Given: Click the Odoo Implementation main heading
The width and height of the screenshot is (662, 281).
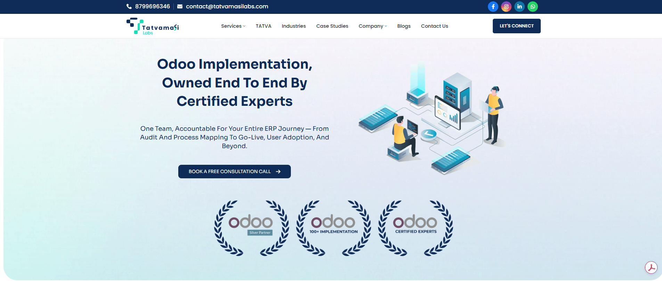Looking at the screenshot, I should click(x=235, y=83).
